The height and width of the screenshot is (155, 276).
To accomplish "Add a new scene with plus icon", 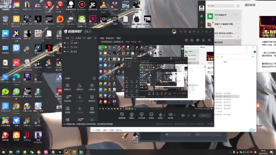I will coord(96,38).
